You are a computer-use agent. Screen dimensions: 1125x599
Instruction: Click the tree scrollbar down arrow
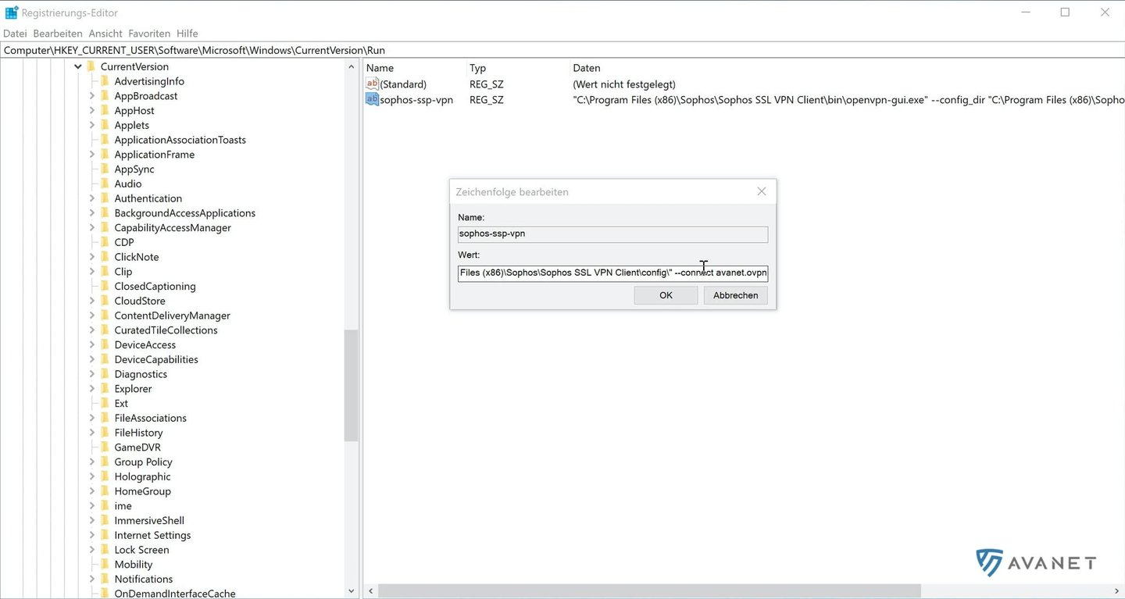pos(351,591)
